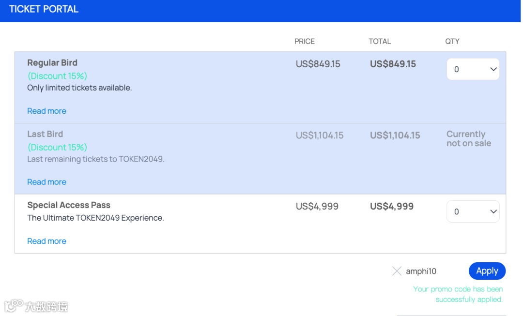Clear the amphi10 promo code with X icon
523x316 pixels.
[397, 271]
